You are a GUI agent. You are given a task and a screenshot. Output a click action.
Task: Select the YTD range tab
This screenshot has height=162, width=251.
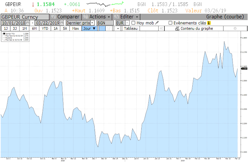pyautogui.click(x=45, y=28)
